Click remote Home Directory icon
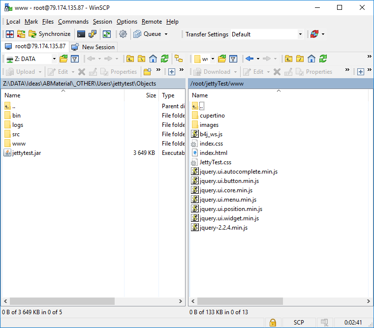 coord(312,59)
